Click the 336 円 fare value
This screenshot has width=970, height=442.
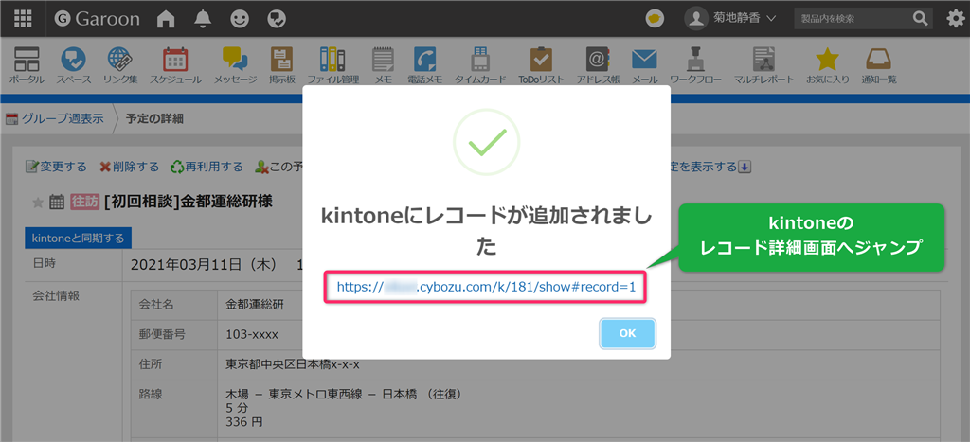pyautogui.click(x=244, y=423)
